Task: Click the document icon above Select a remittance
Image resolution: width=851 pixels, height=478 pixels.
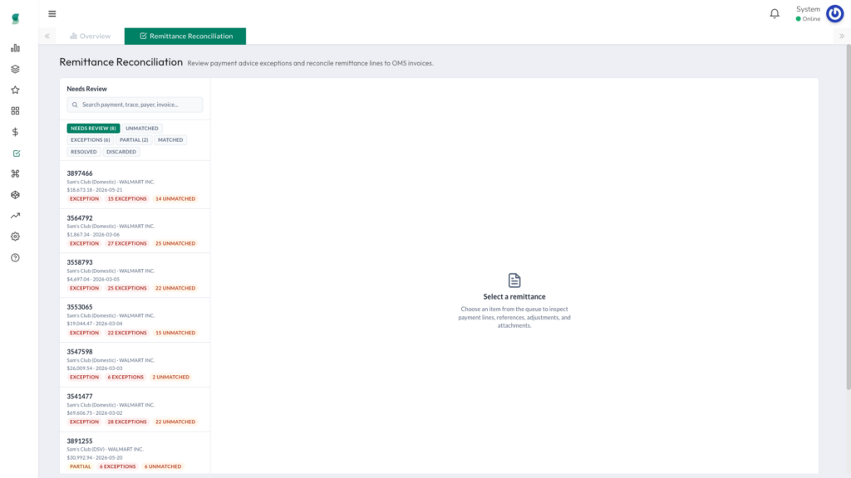Action: [x=514, y=280]
